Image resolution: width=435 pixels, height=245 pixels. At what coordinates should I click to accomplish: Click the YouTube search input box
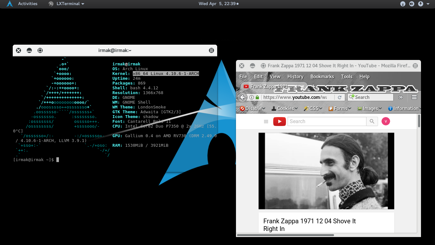pos(327,122)
